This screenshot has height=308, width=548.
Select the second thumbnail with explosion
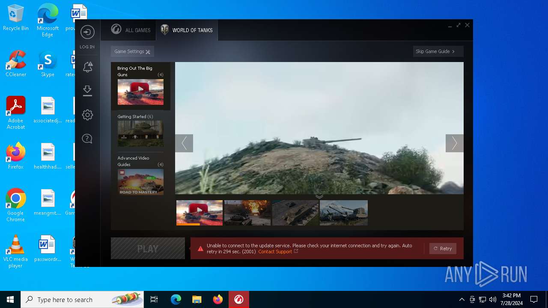tap(247, 213)
